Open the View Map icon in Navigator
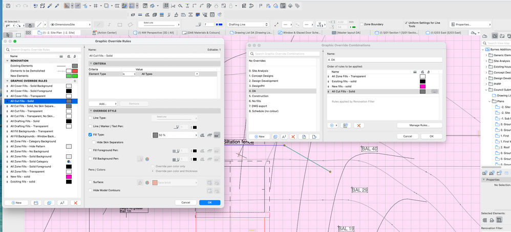 [x=495, y=36]
